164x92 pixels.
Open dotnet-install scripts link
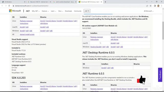point(27,34)
